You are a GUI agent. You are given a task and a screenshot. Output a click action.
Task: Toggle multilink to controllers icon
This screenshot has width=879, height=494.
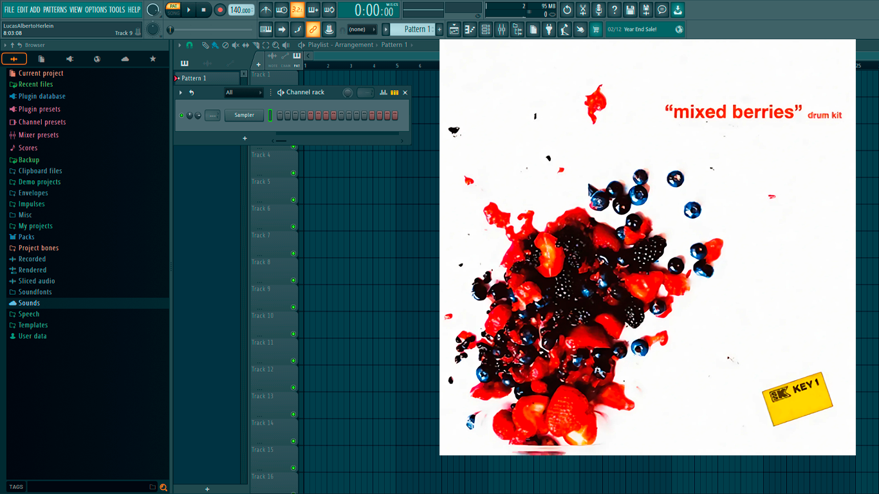pyautogui.click(x=329, y=29)
